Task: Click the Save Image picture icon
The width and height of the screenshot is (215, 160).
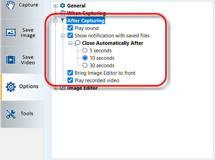Action: 11,33
